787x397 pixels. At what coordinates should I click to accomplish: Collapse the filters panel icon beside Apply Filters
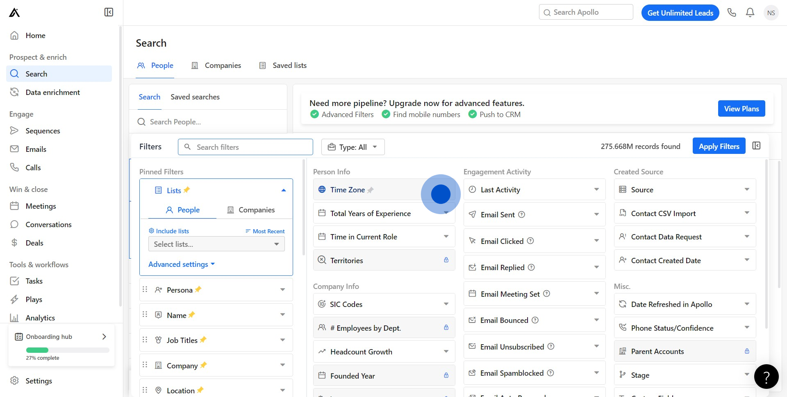(x=756, y=146)
